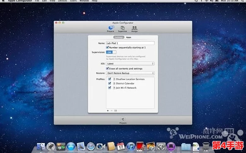Open System Preferences gear in dock
Image resolution: width=246 pixels, height=153 pixels.
coord(161,146)
